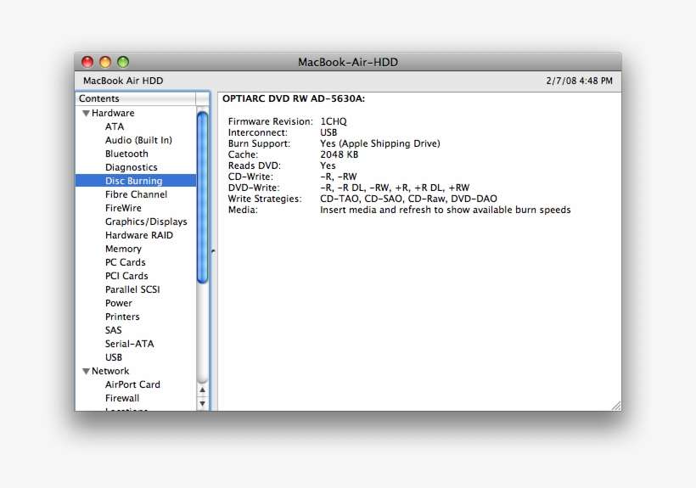Click the sidebar scroll up arrow
696x488 pixels.
coord(203,390)
